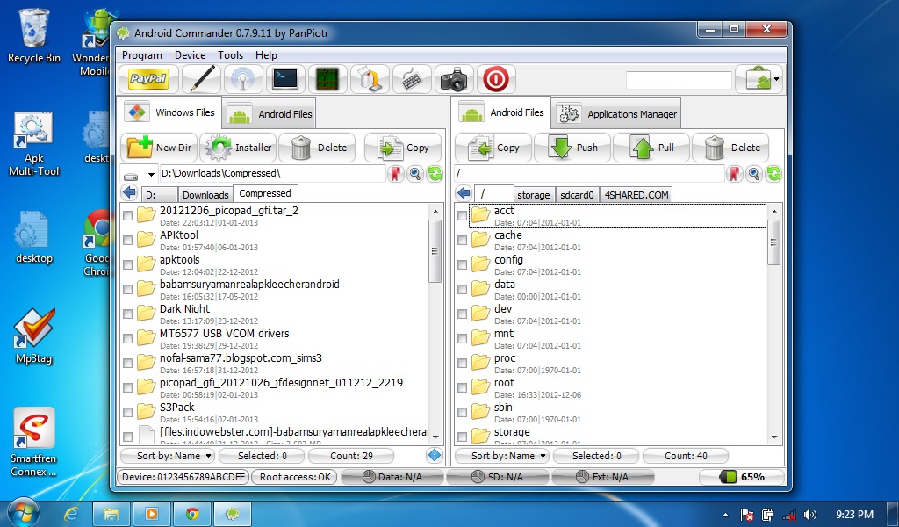
Task: Select the 4SHARED.COM breadcrumb segment
Action: coord(636,194)
